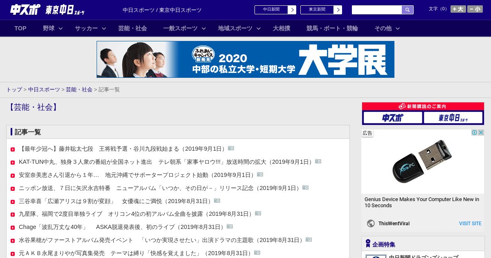Click photo icon beside 藤井聡太七段 article
The image size is (491, 258).
(x=231, y=148)
